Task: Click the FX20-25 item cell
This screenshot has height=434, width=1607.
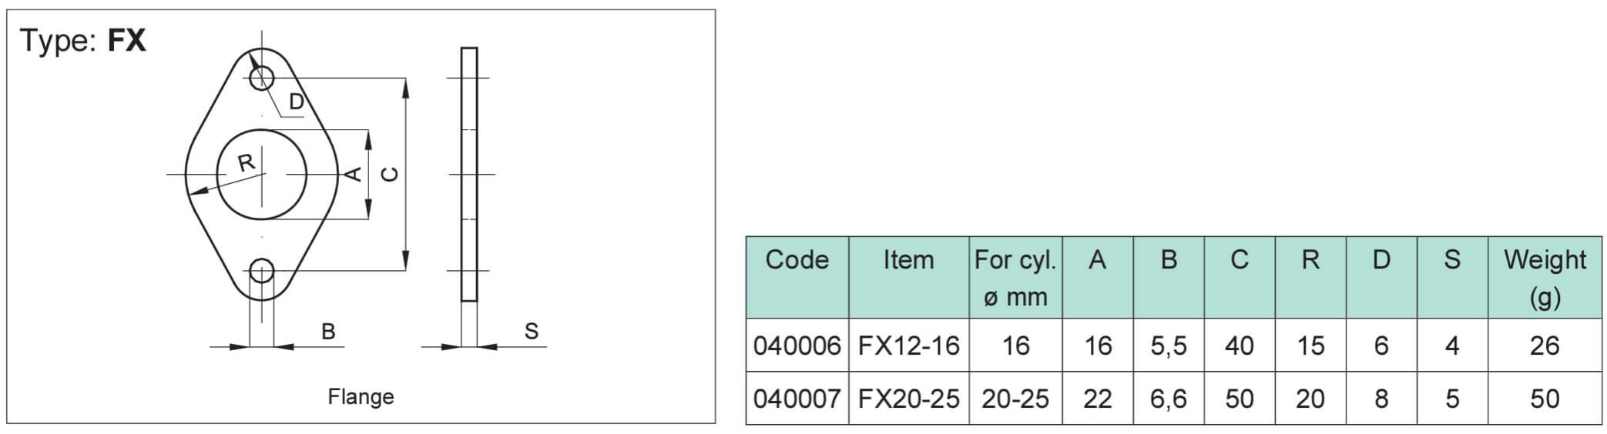Action: coord(908,399)
